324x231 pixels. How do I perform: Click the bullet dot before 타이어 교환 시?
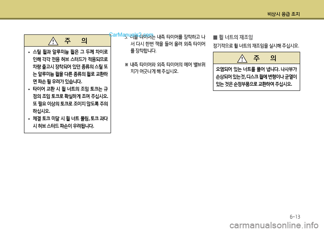[29, 89]
